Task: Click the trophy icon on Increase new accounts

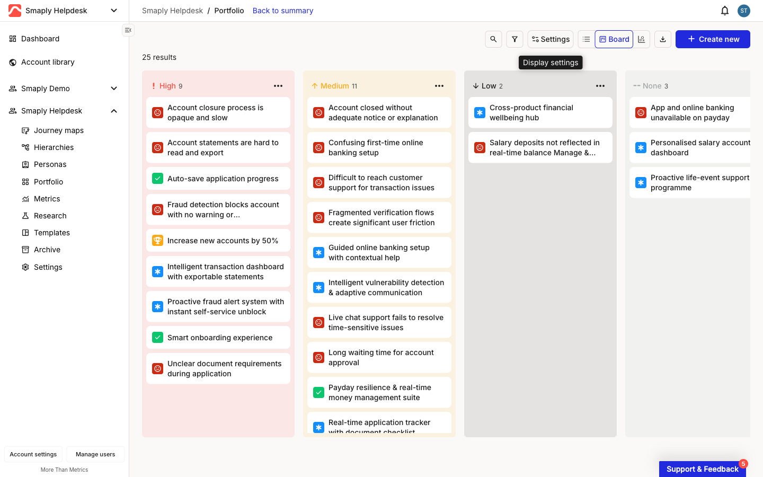Action: [x=157, y=241]
